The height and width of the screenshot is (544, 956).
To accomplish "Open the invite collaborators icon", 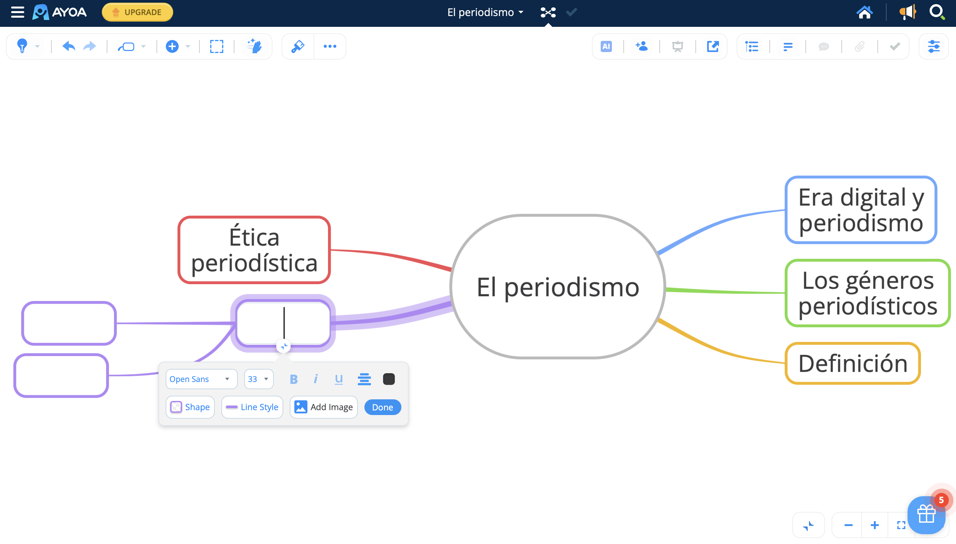I will tap(641, 46).
